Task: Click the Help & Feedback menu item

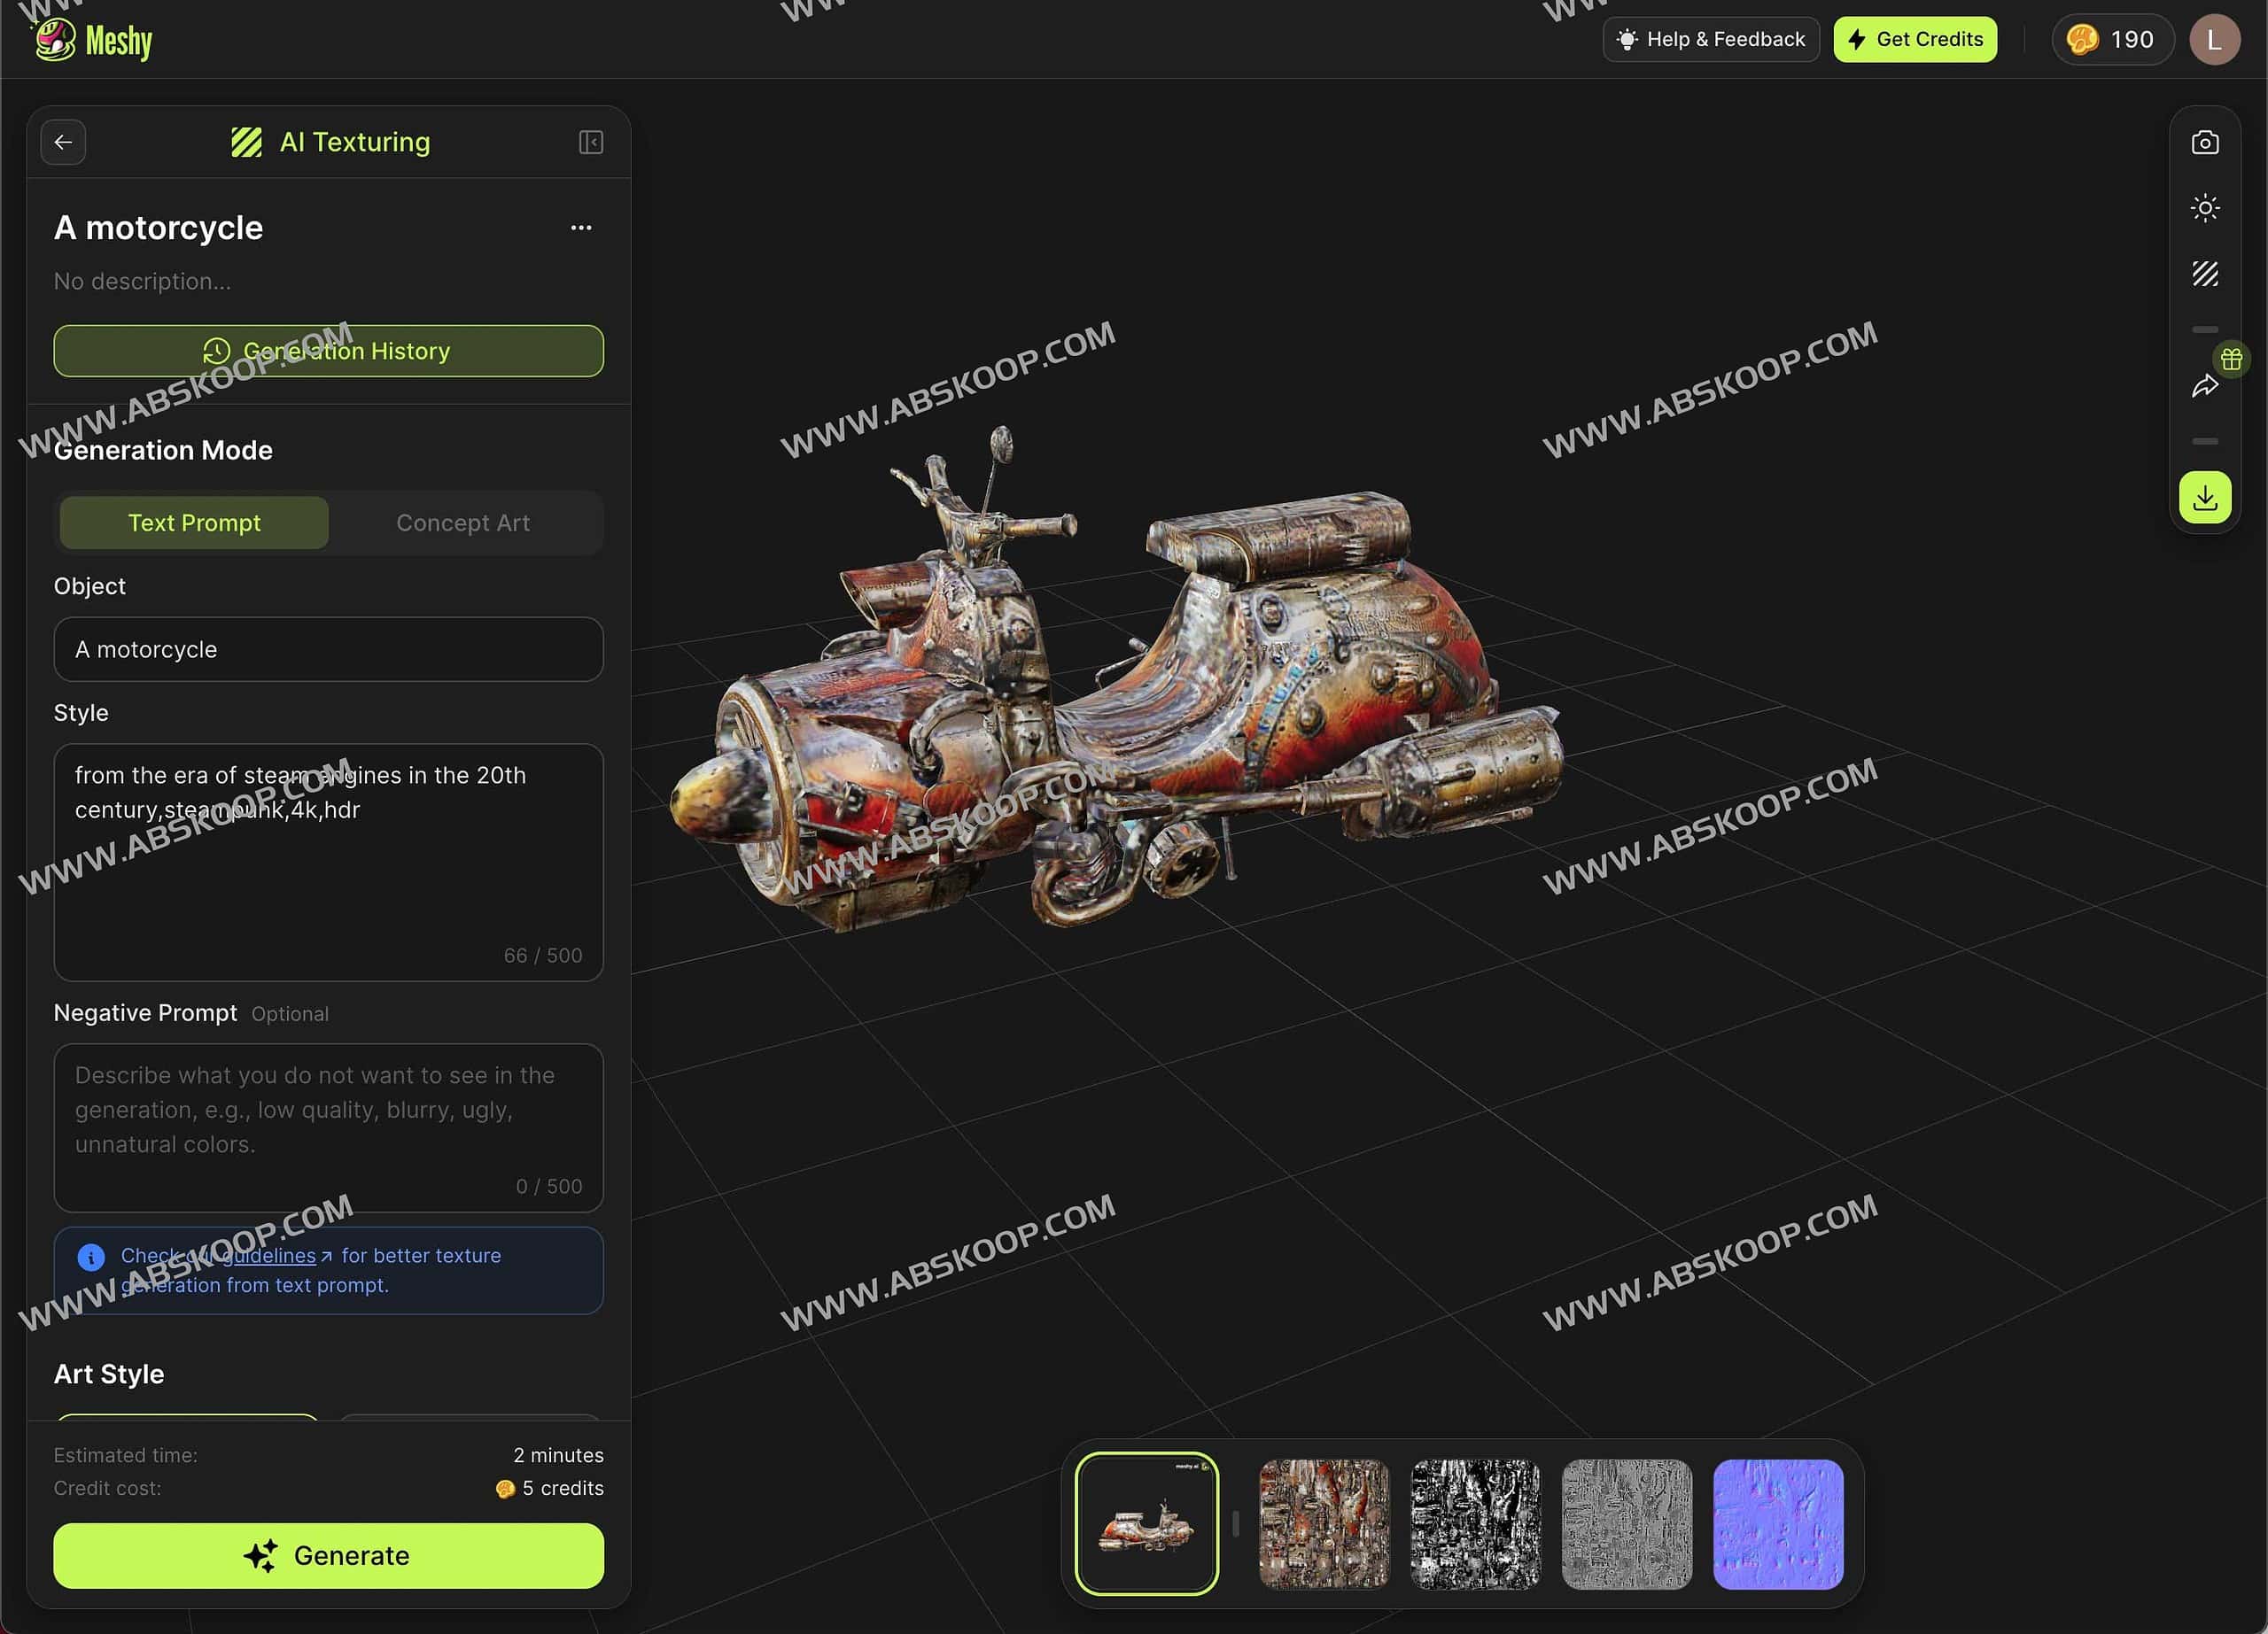Action: pos(1710,39)
